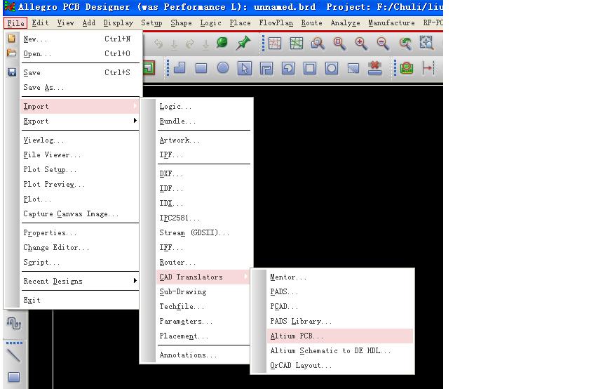This screenshot has height=389, width=589.
Task: Click the green pushpin toolbar icon
Action: [243, 43]
